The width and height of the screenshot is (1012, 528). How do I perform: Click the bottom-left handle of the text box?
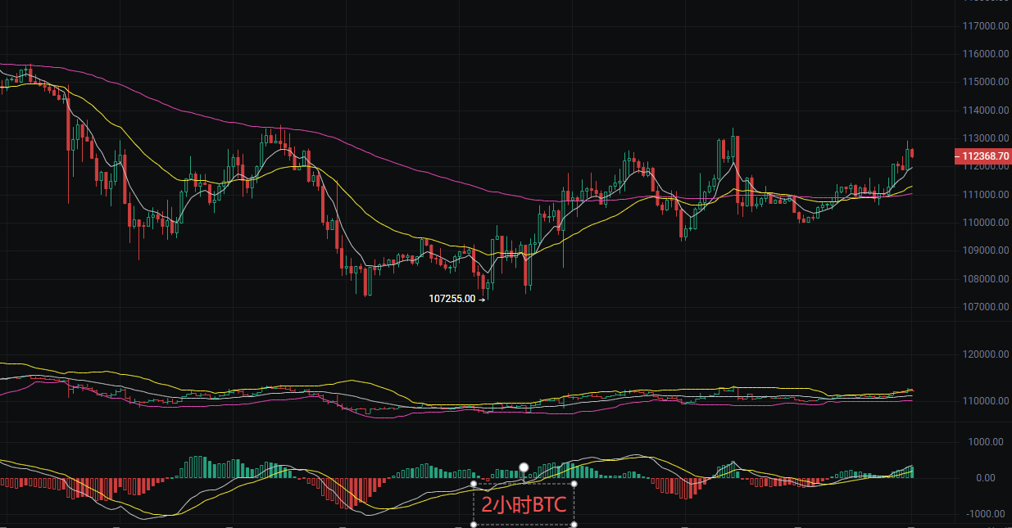pos(474,526)
